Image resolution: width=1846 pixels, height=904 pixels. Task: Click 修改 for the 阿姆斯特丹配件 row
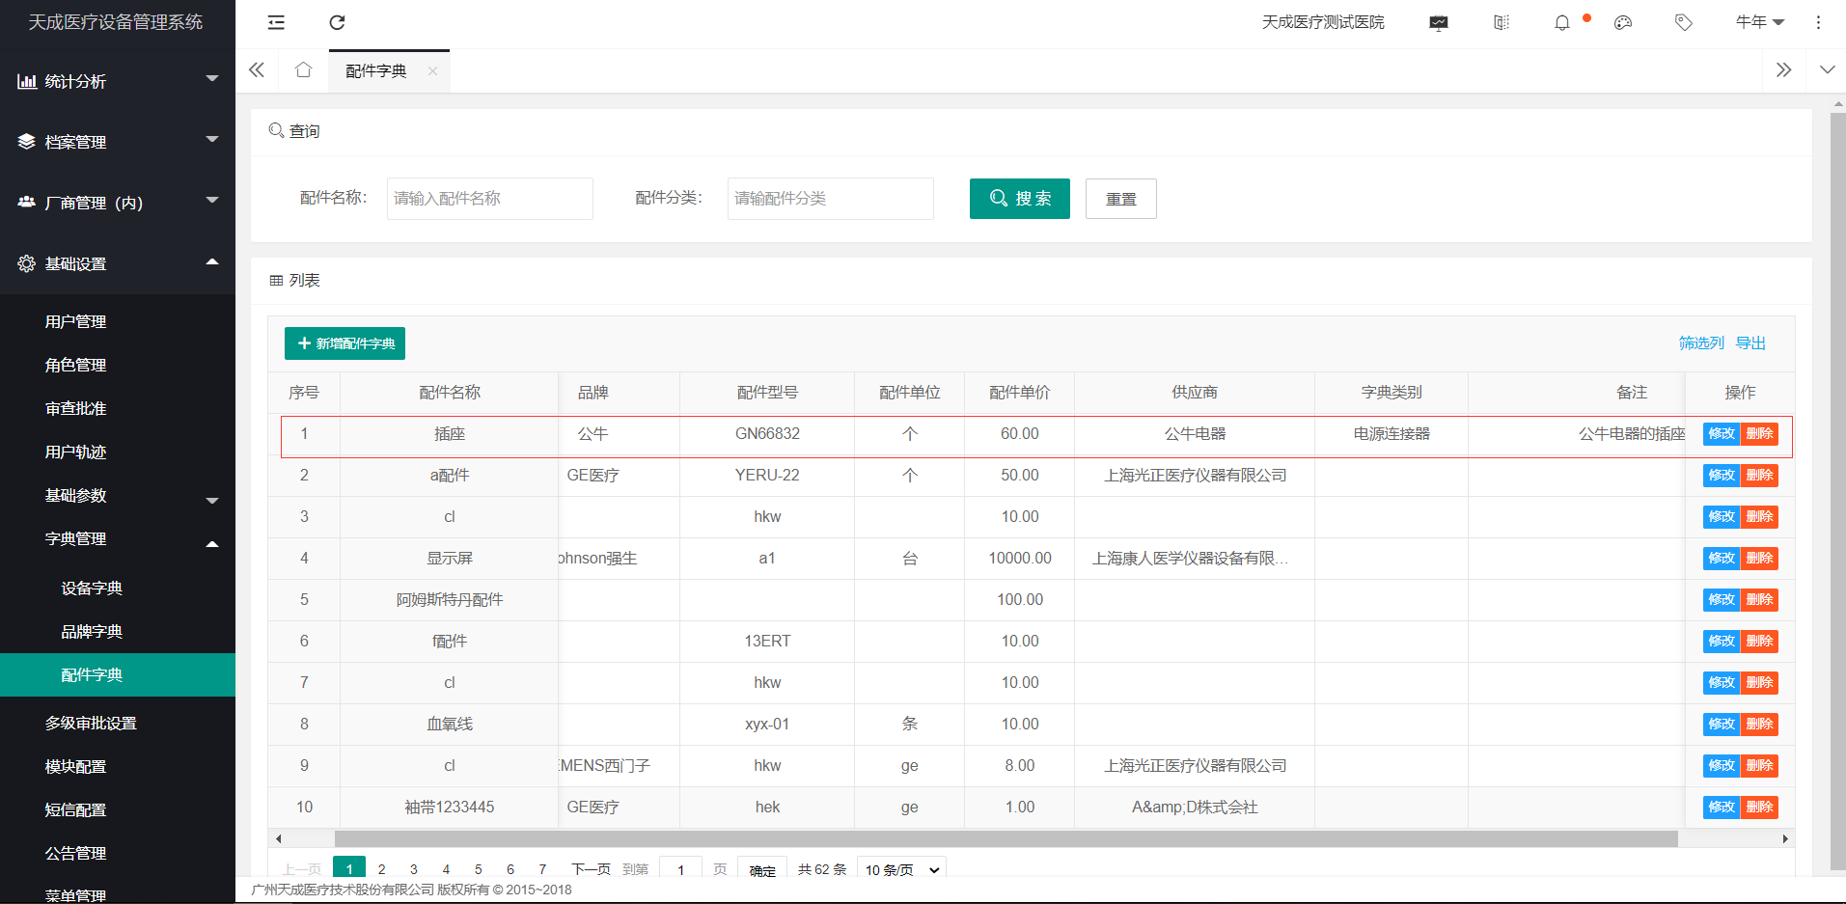pos(1722,599)
